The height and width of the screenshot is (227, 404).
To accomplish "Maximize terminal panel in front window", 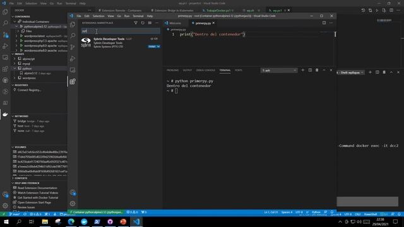I will point(324,70).
